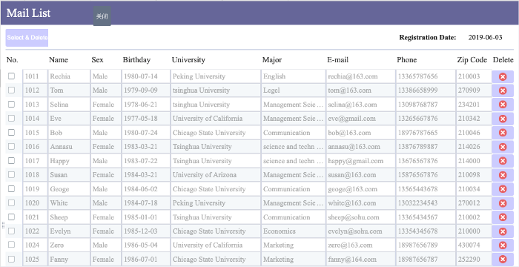The width and height of the screenshot is (519, 267).
Task: Click the Select & Delete button
Action: [27, 38]
